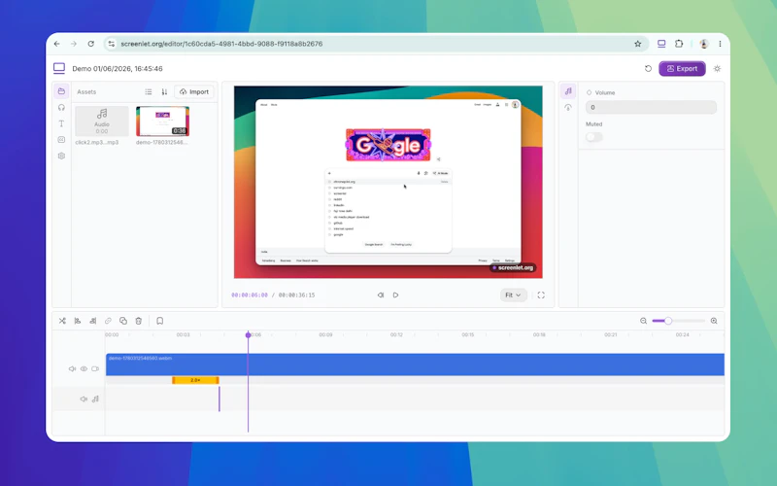
Task: Play the video preview
Action: click(x=395, y=295)
